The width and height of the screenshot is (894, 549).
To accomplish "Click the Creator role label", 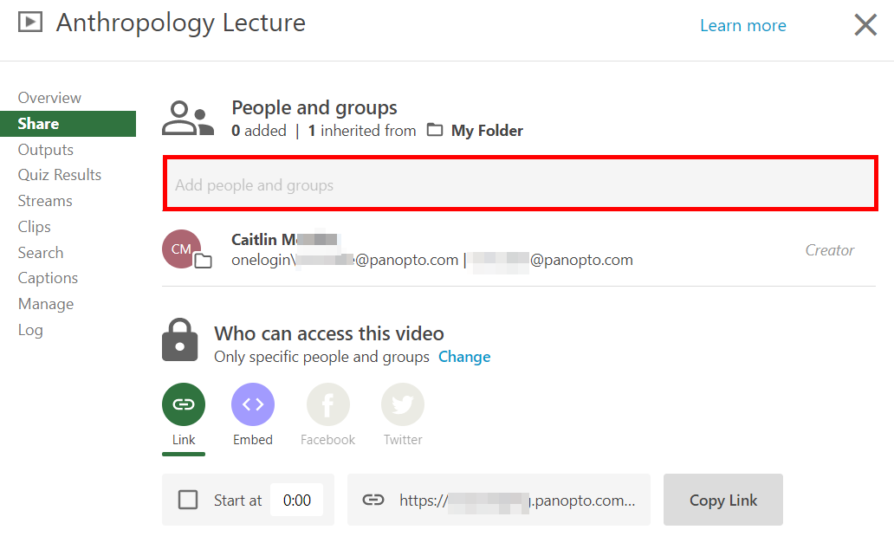I will pos(830,250).
